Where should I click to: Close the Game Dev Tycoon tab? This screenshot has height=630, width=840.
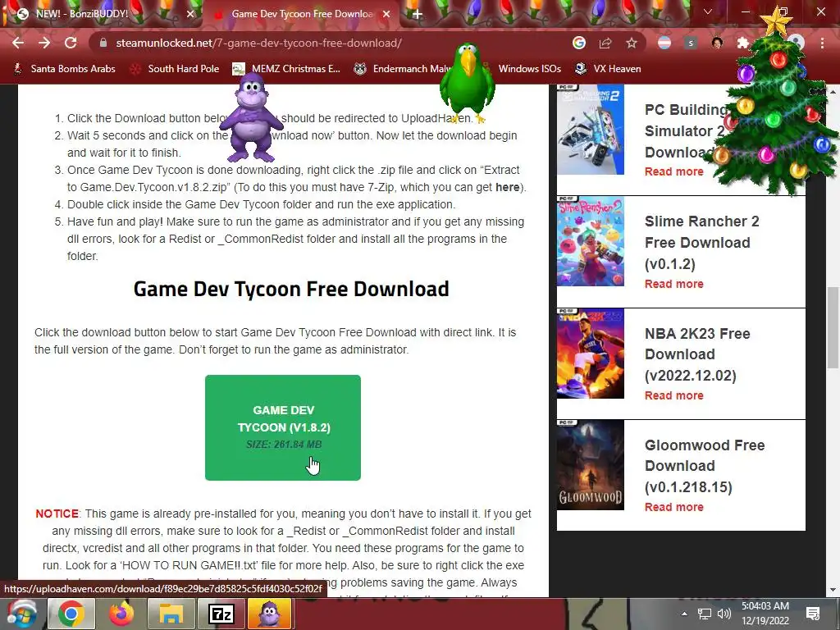[x=386, y=14]
